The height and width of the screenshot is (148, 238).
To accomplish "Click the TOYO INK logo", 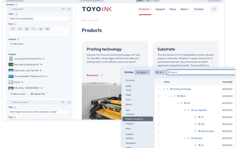I will [x=97, y=9].
